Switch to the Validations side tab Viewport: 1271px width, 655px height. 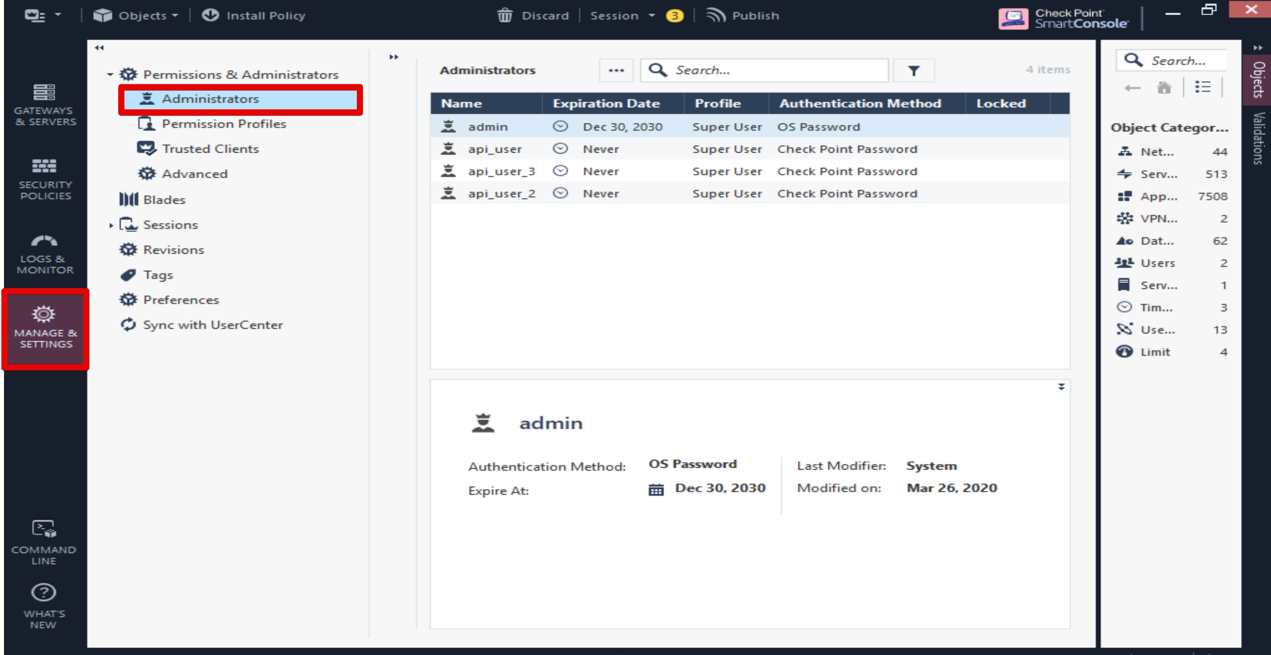pyautogui.click(x=1259, y=138)
